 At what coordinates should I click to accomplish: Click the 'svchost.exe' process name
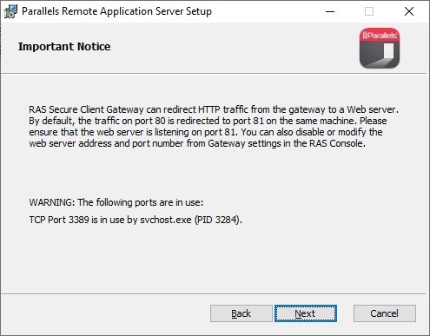(166, 220)
